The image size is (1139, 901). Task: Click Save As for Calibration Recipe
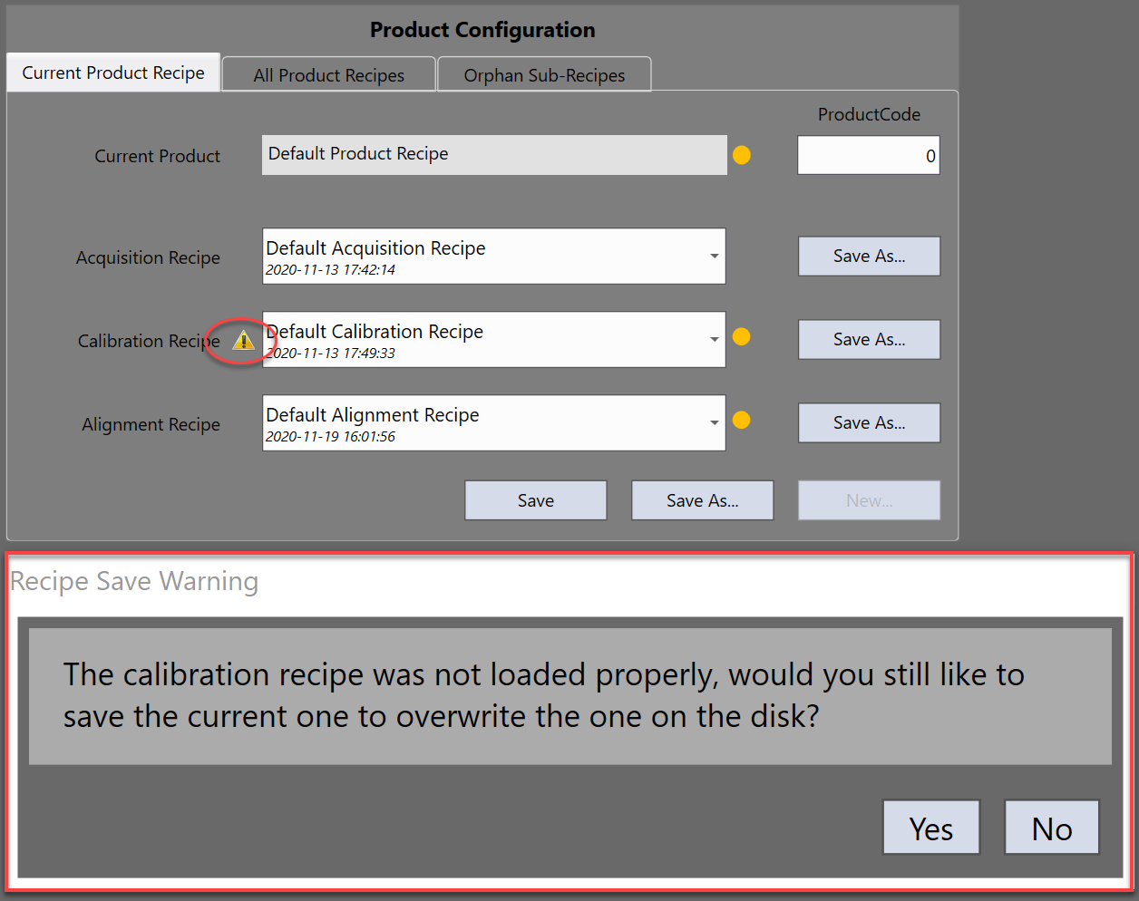pyautogui.click(x=869, y=340)
